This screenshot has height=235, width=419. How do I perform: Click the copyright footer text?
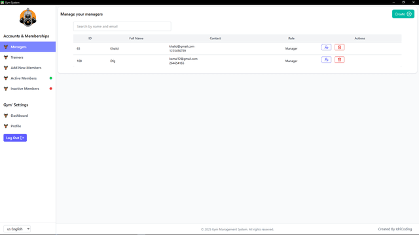point(238,229)
